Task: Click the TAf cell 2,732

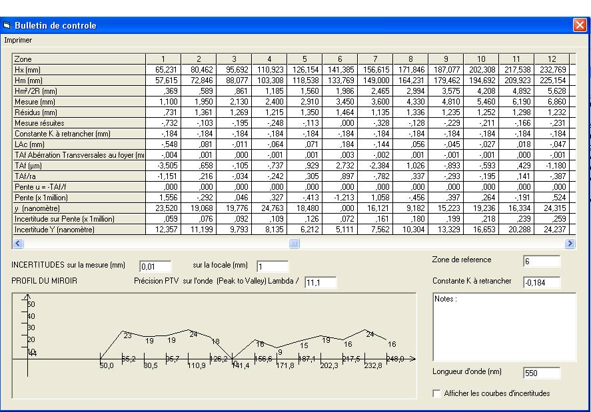Action: (x=340, y=165)
